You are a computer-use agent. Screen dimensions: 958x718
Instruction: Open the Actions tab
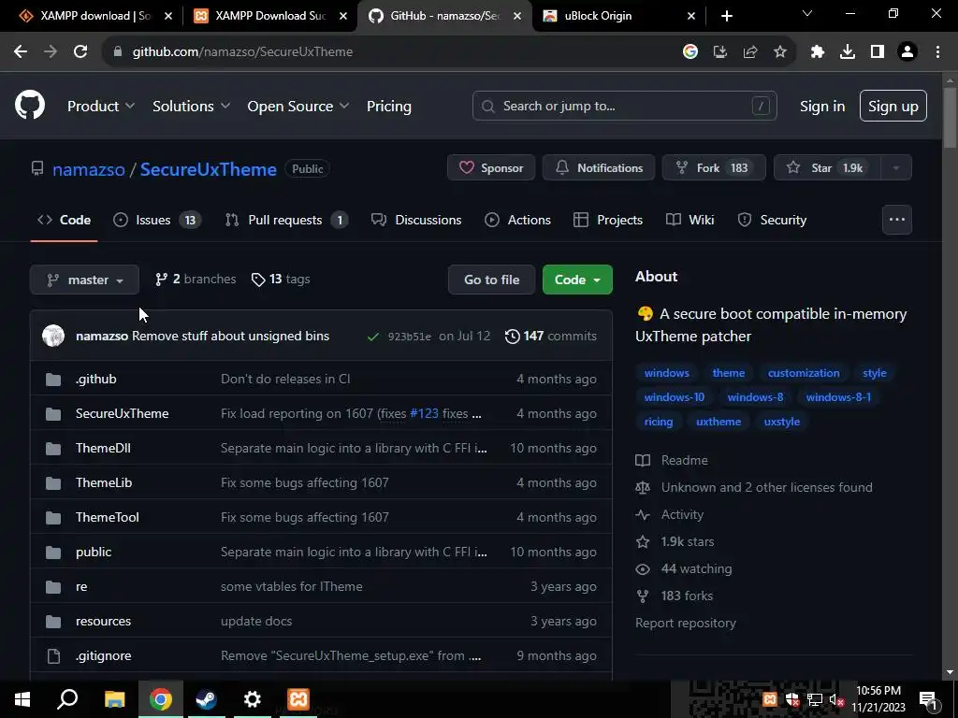(517, 220)
